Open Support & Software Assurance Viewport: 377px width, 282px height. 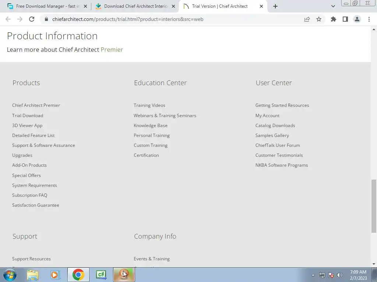[43, 145]
